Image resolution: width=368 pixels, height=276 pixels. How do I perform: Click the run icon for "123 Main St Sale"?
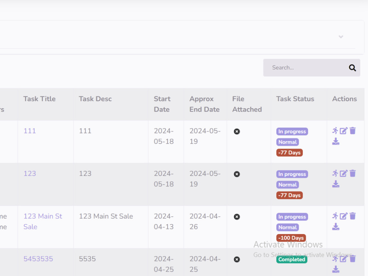pos(336,216)
